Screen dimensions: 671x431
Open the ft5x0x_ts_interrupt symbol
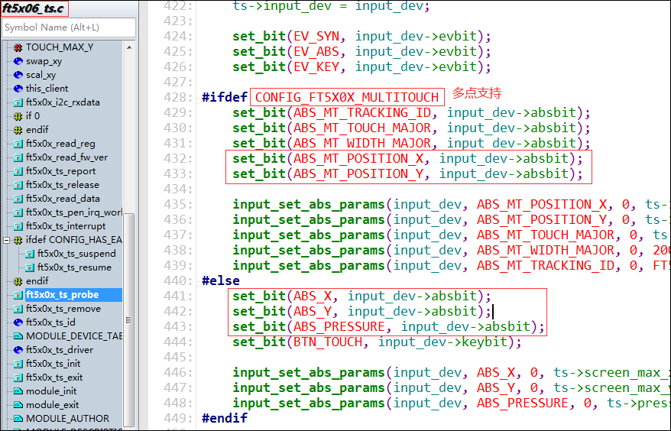tap(66, 226)
